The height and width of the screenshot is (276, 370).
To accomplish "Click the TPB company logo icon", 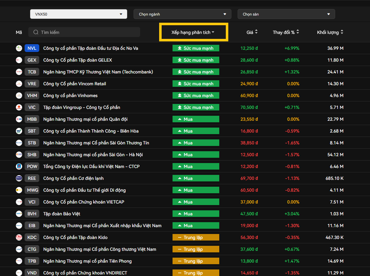I will click(19, 261).
